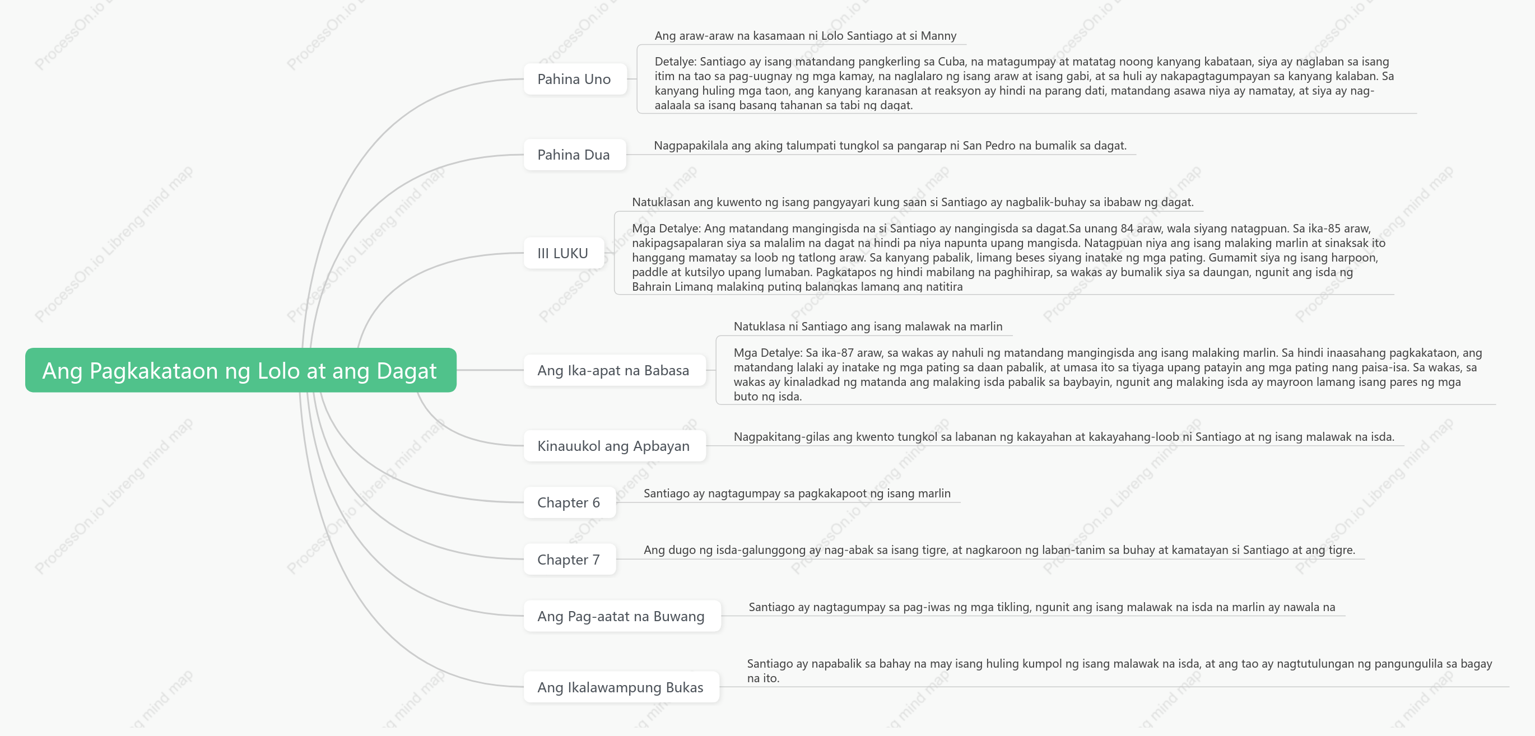Image resolution: width=1535 pixels, height=736 pixels.
Task: Click the Mga Detalye paragraph beside III LUKU
Action: [x=1008, y=257]
